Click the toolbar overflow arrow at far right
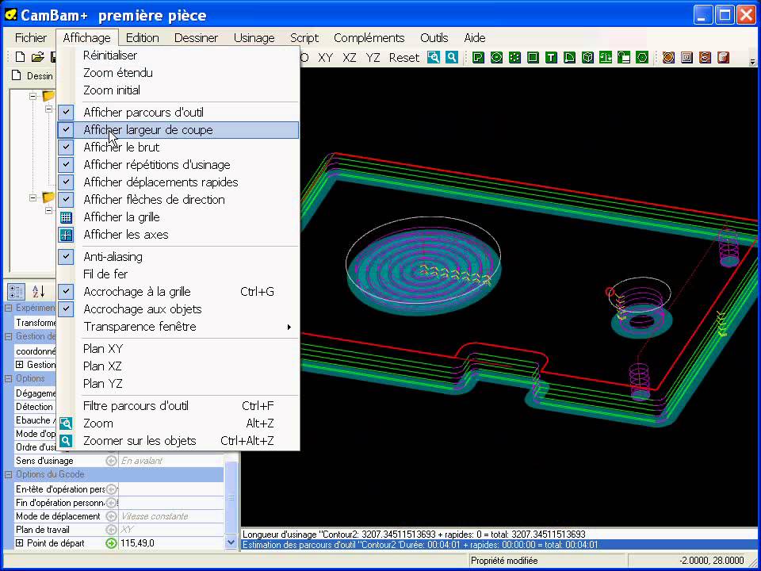 753,62
